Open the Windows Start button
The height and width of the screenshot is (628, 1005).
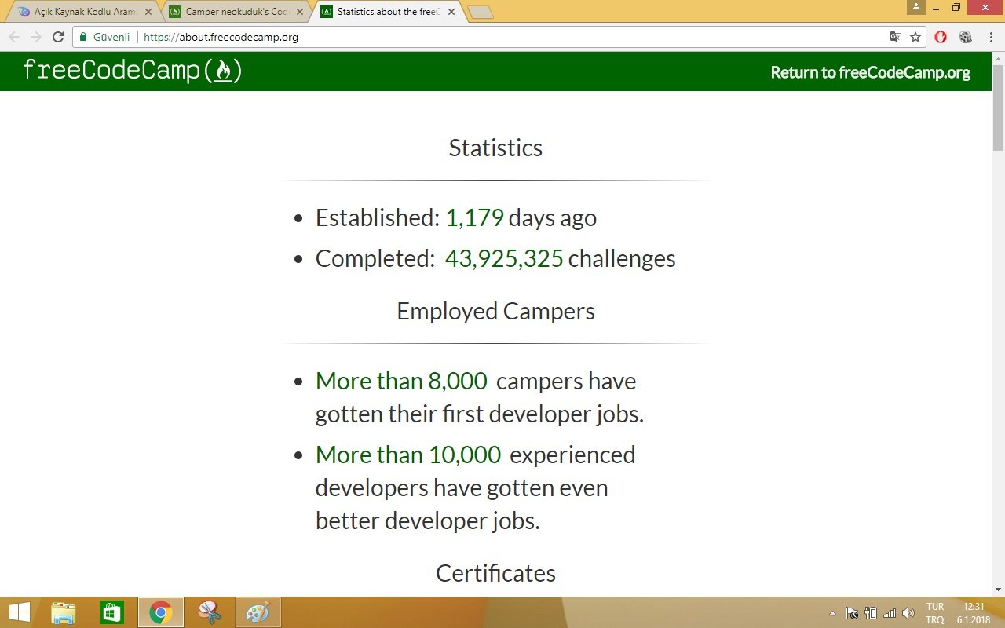click(19, 612)
